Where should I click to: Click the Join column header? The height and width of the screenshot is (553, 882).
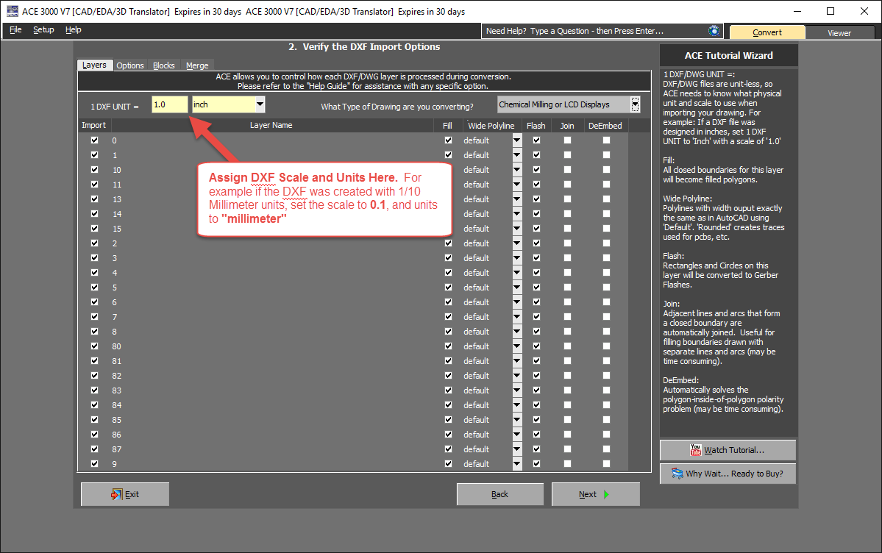pos(567,126)
